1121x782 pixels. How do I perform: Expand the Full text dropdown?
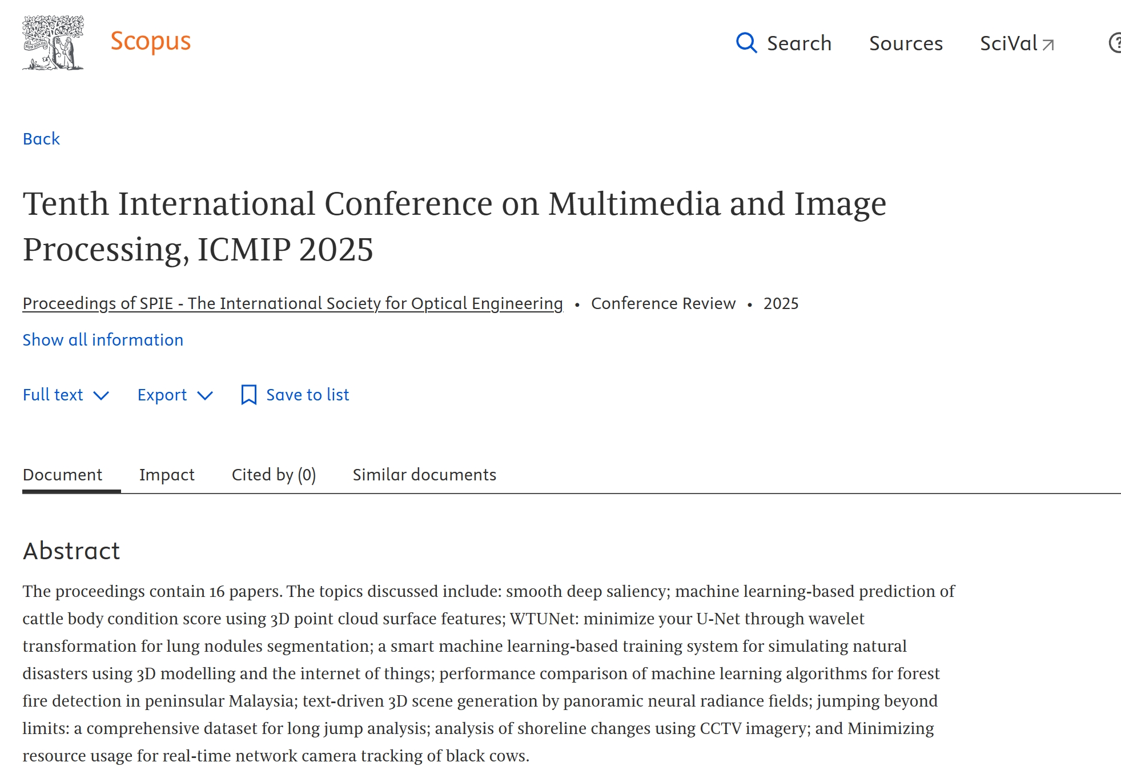(53, 395)
